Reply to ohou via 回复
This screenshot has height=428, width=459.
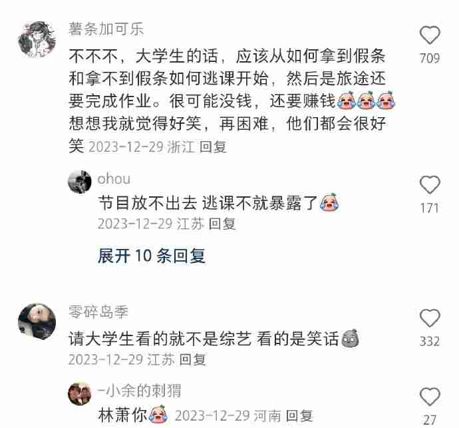[x=222, y=224]
